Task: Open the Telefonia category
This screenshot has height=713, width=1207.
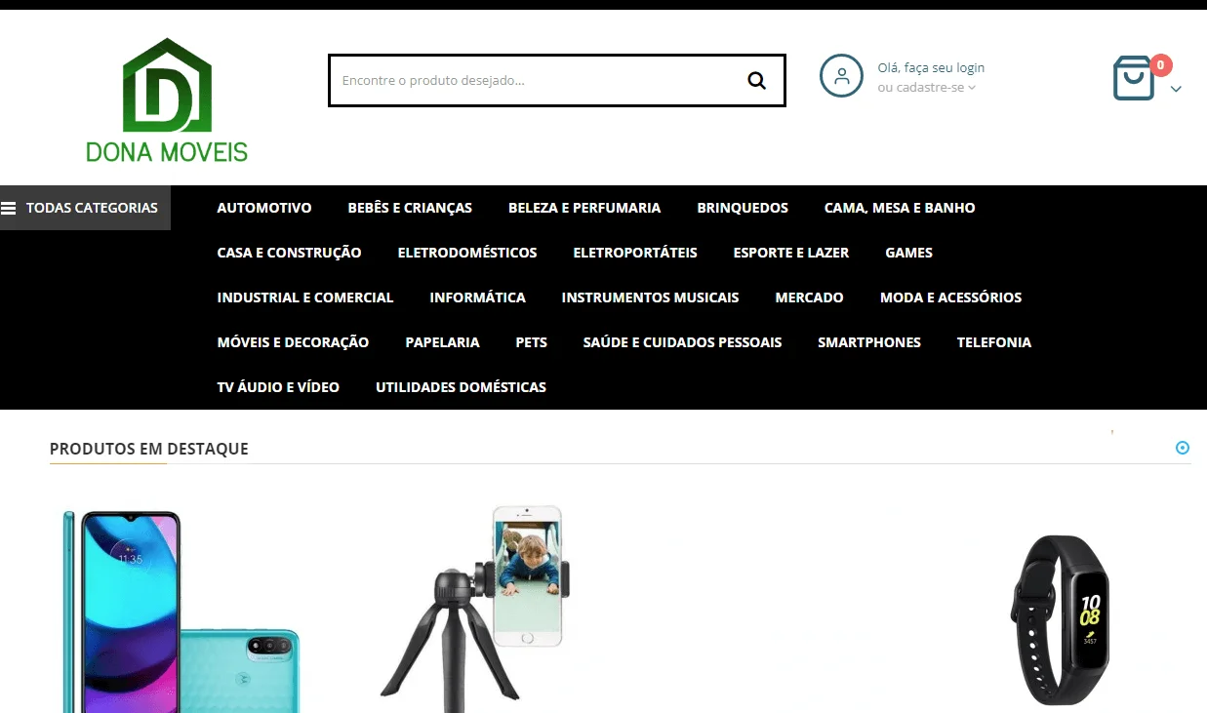Action: pyautogui.click(x=994, y=342)
